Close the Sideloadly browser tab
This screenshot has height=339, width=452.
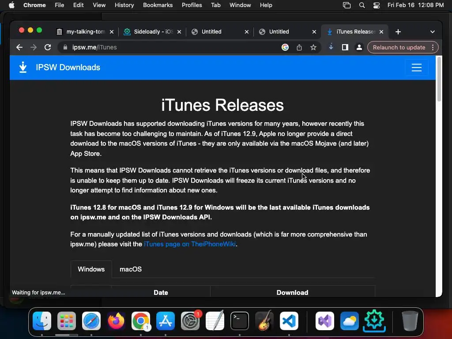(x=179, y=32)
